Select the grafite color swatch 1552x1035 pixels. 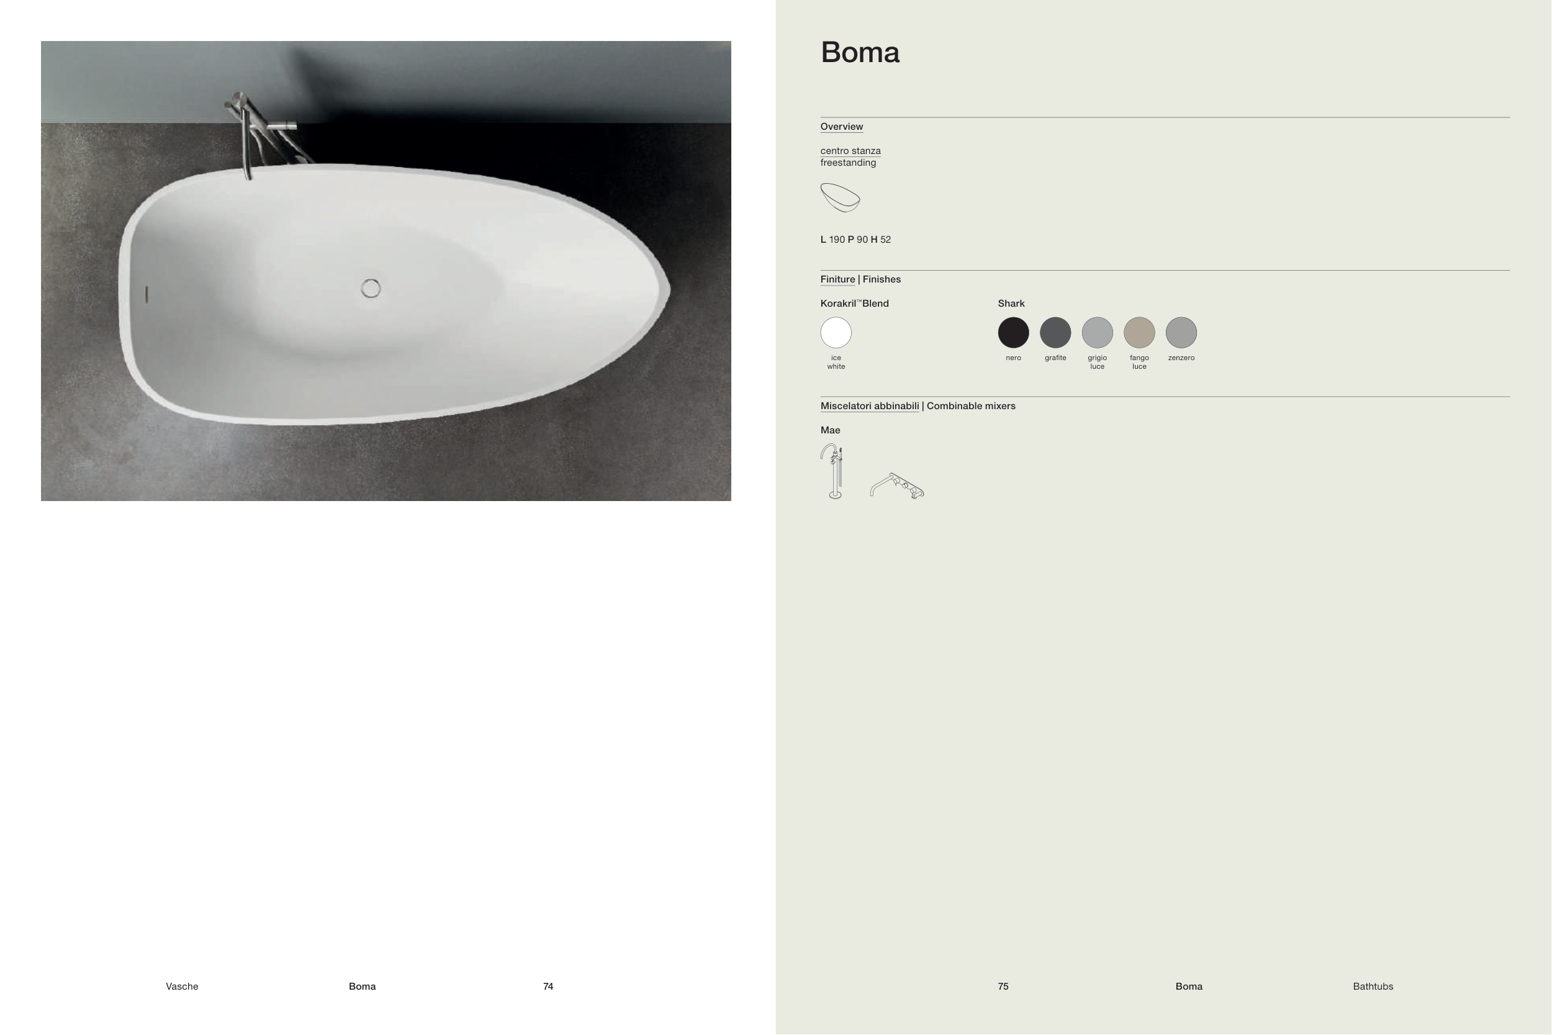pyautogui.click(x=1055, y=333)
